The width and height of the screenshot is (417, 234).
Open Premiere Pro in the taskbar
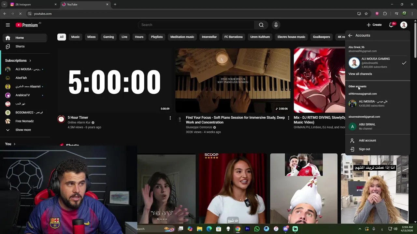click(247, 229)
